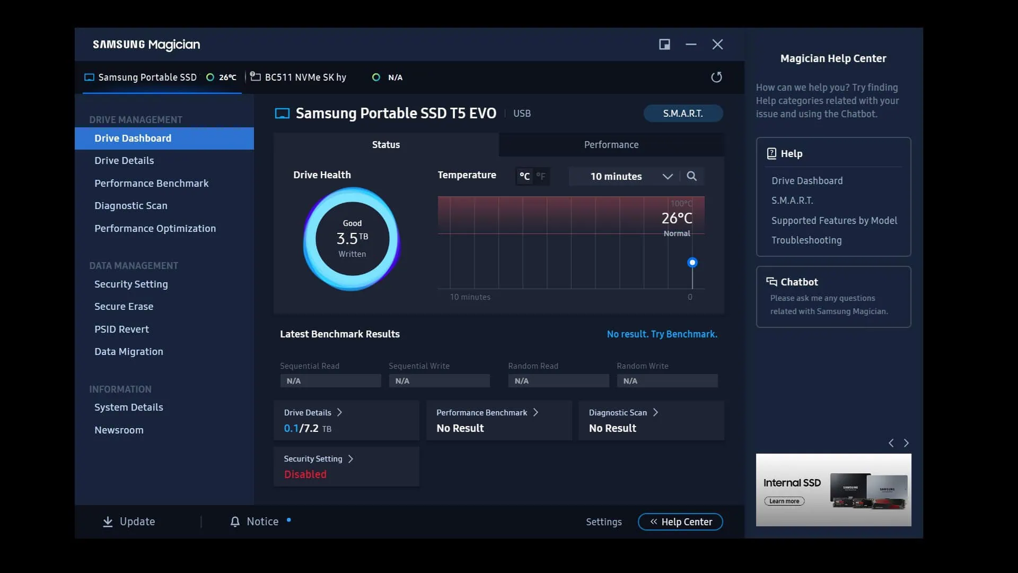Click the Samsung Portable SSD drive icon
Viewport: 1018px width, 573px height.
(x=89, y=77)
